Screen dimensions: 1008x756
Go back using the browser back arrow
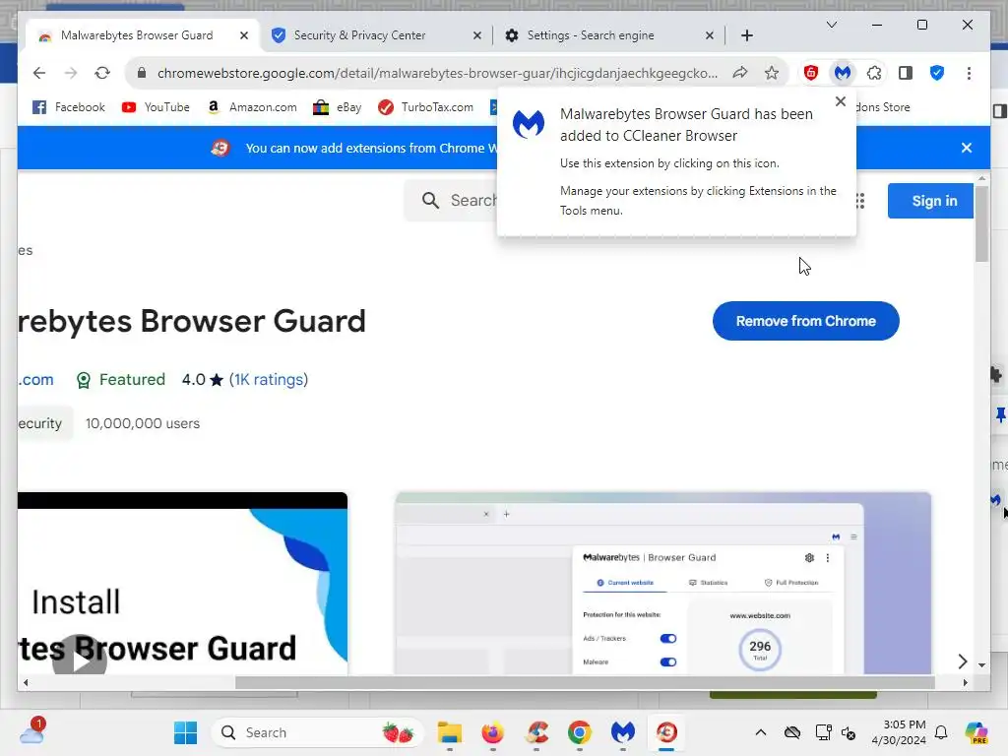click(x=39, y=73)
